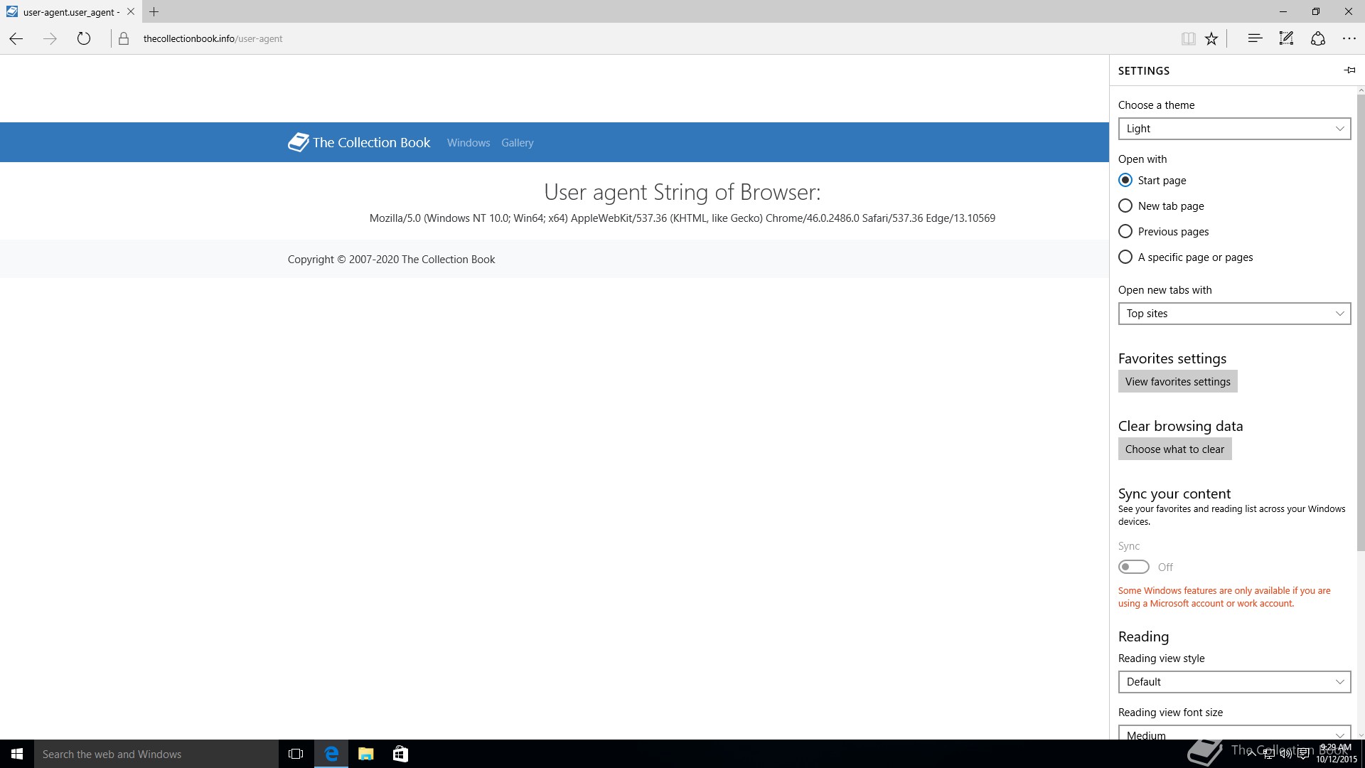Click Make a Web Note icon
1365x768 pixels.
tap(1286, 38)
